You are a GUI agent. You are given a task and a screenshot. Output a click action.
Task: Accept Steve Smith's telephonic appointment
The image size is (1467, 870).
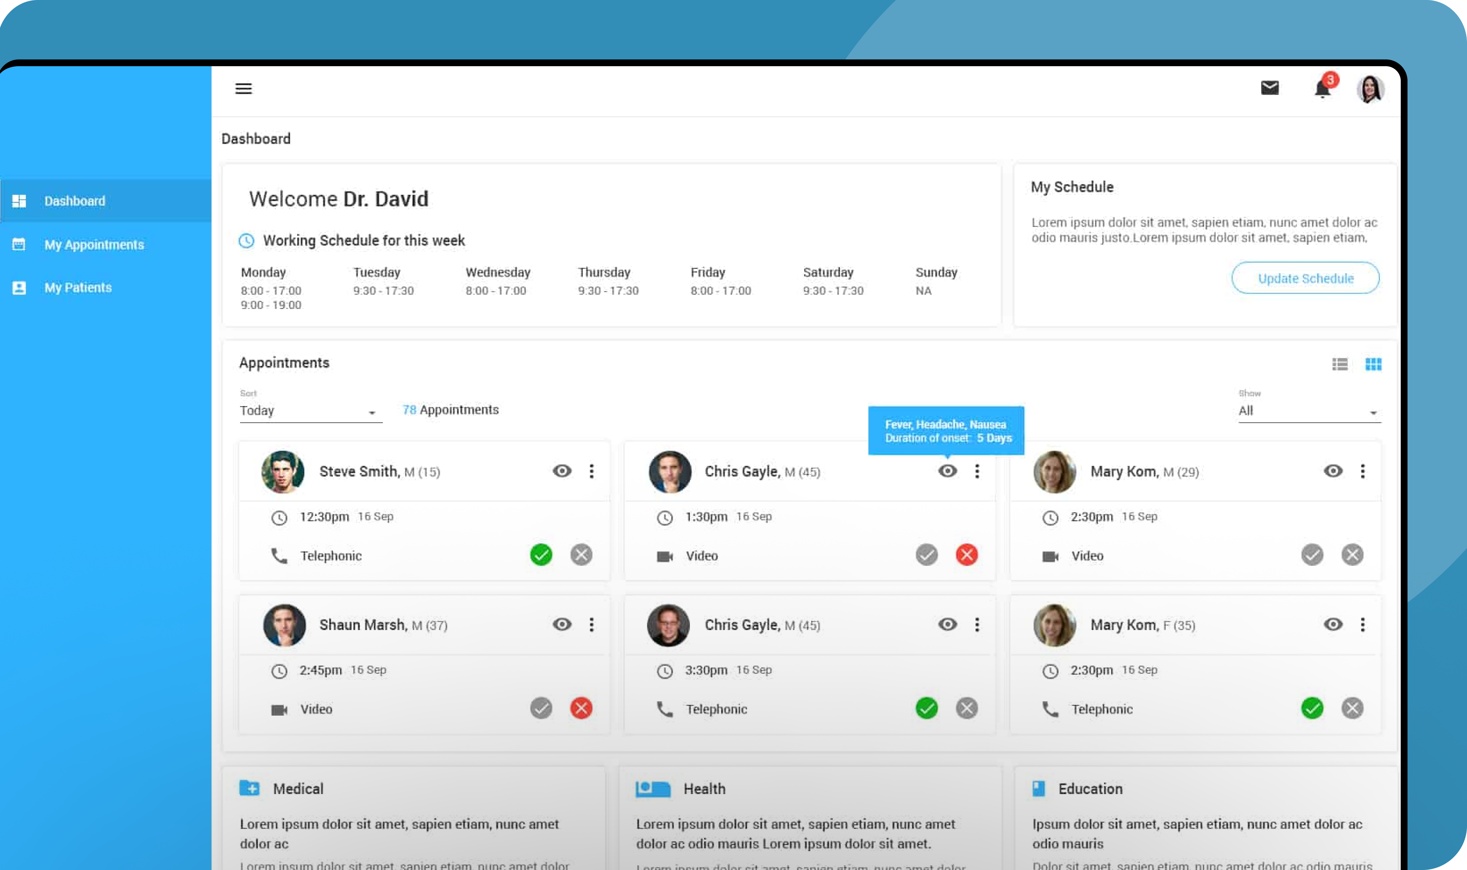click(x=541, y=555)
